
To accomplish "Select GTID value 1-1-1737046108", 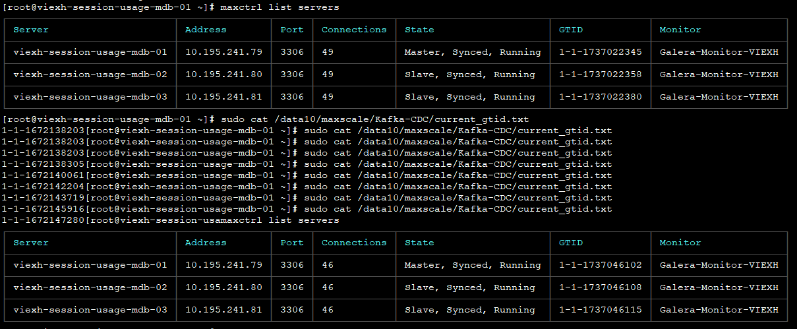I will [600, 287].
